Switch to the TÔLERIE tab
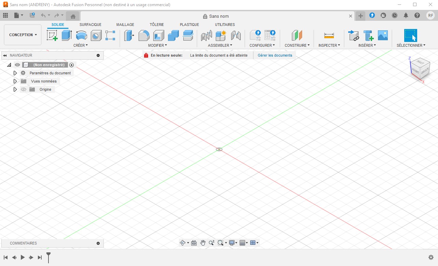The height and width of the screenshot is (266, 438). click(x=157, y=25)
